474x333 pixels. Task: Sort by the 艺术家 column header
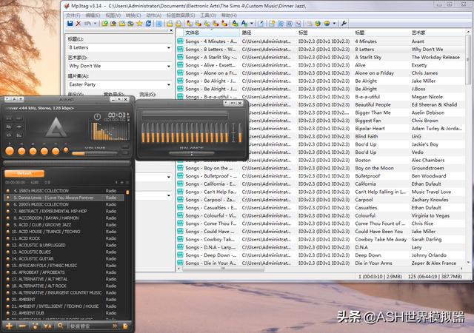point(437,33)
